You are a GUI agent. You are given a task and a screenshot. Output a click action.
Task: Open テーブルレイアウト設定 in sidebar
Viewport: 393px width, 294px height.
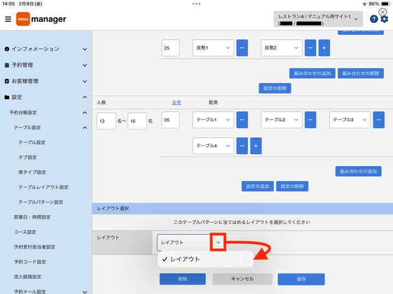(43, 187)
